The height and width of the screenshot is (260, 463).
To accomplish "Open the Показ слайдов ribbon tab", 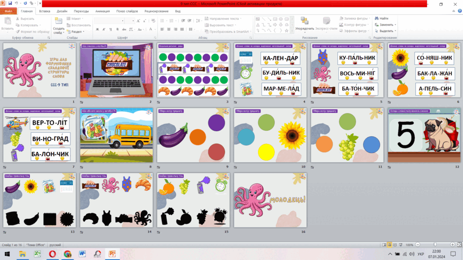I will tap(127, 11).
